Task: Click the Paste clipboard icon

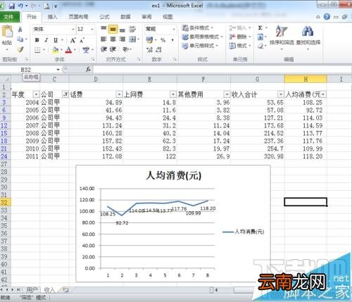Action: coord(7,32)
